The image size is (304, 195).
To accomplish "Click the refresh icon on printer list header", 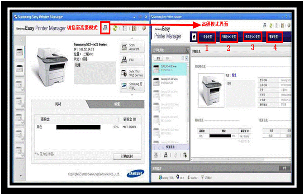I will 187,50.
